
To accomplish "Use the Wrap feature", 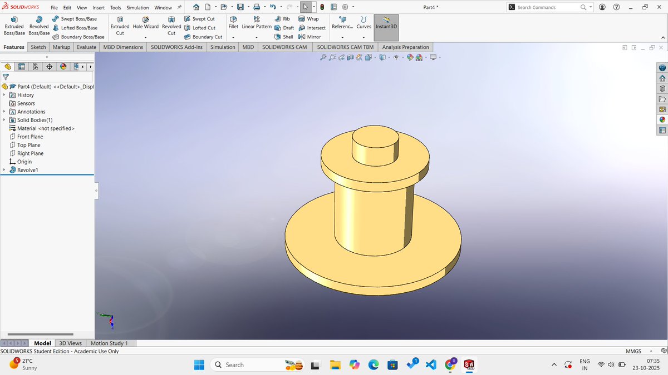I will click(309, 19).
